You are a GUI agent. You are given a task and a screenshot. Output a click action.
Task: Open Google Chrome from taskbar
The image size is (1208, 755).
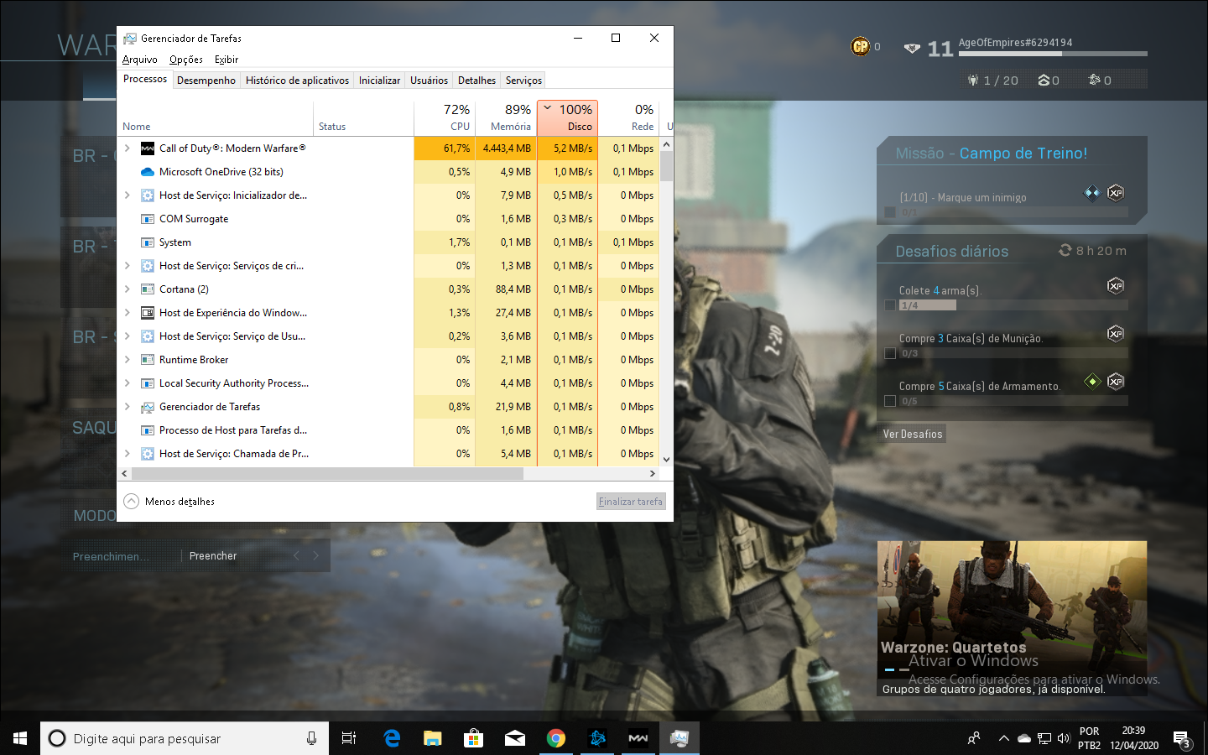tap(556, 738)
